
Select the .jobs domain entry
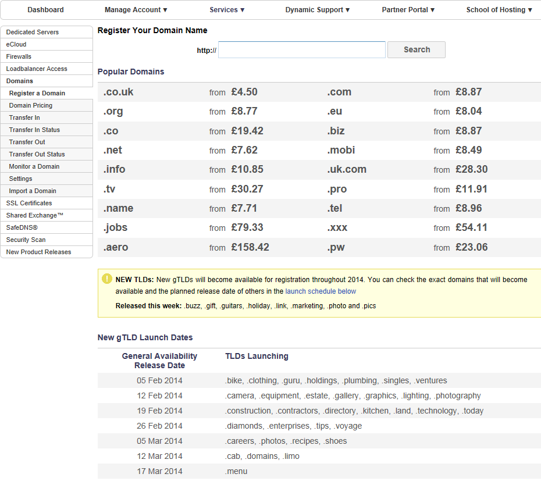tap(115, 228)
